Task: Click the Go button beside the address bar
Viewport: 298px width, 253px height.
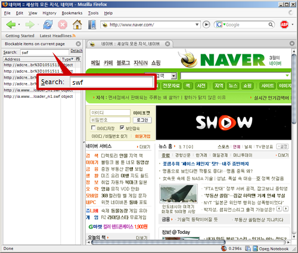Action: tap(206, 24)
